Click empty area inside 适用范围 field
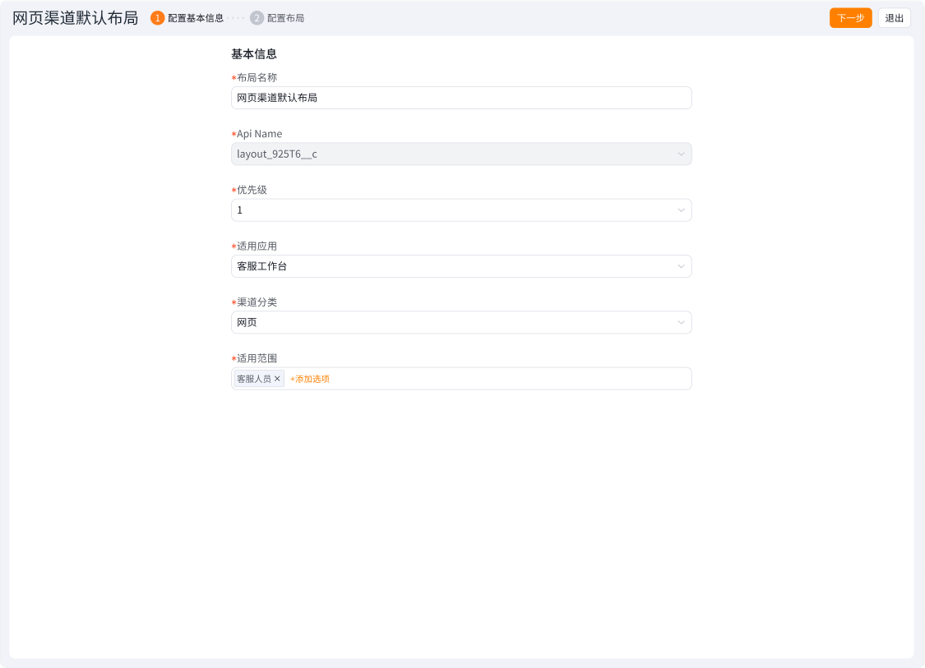 (x=510, y=379)
